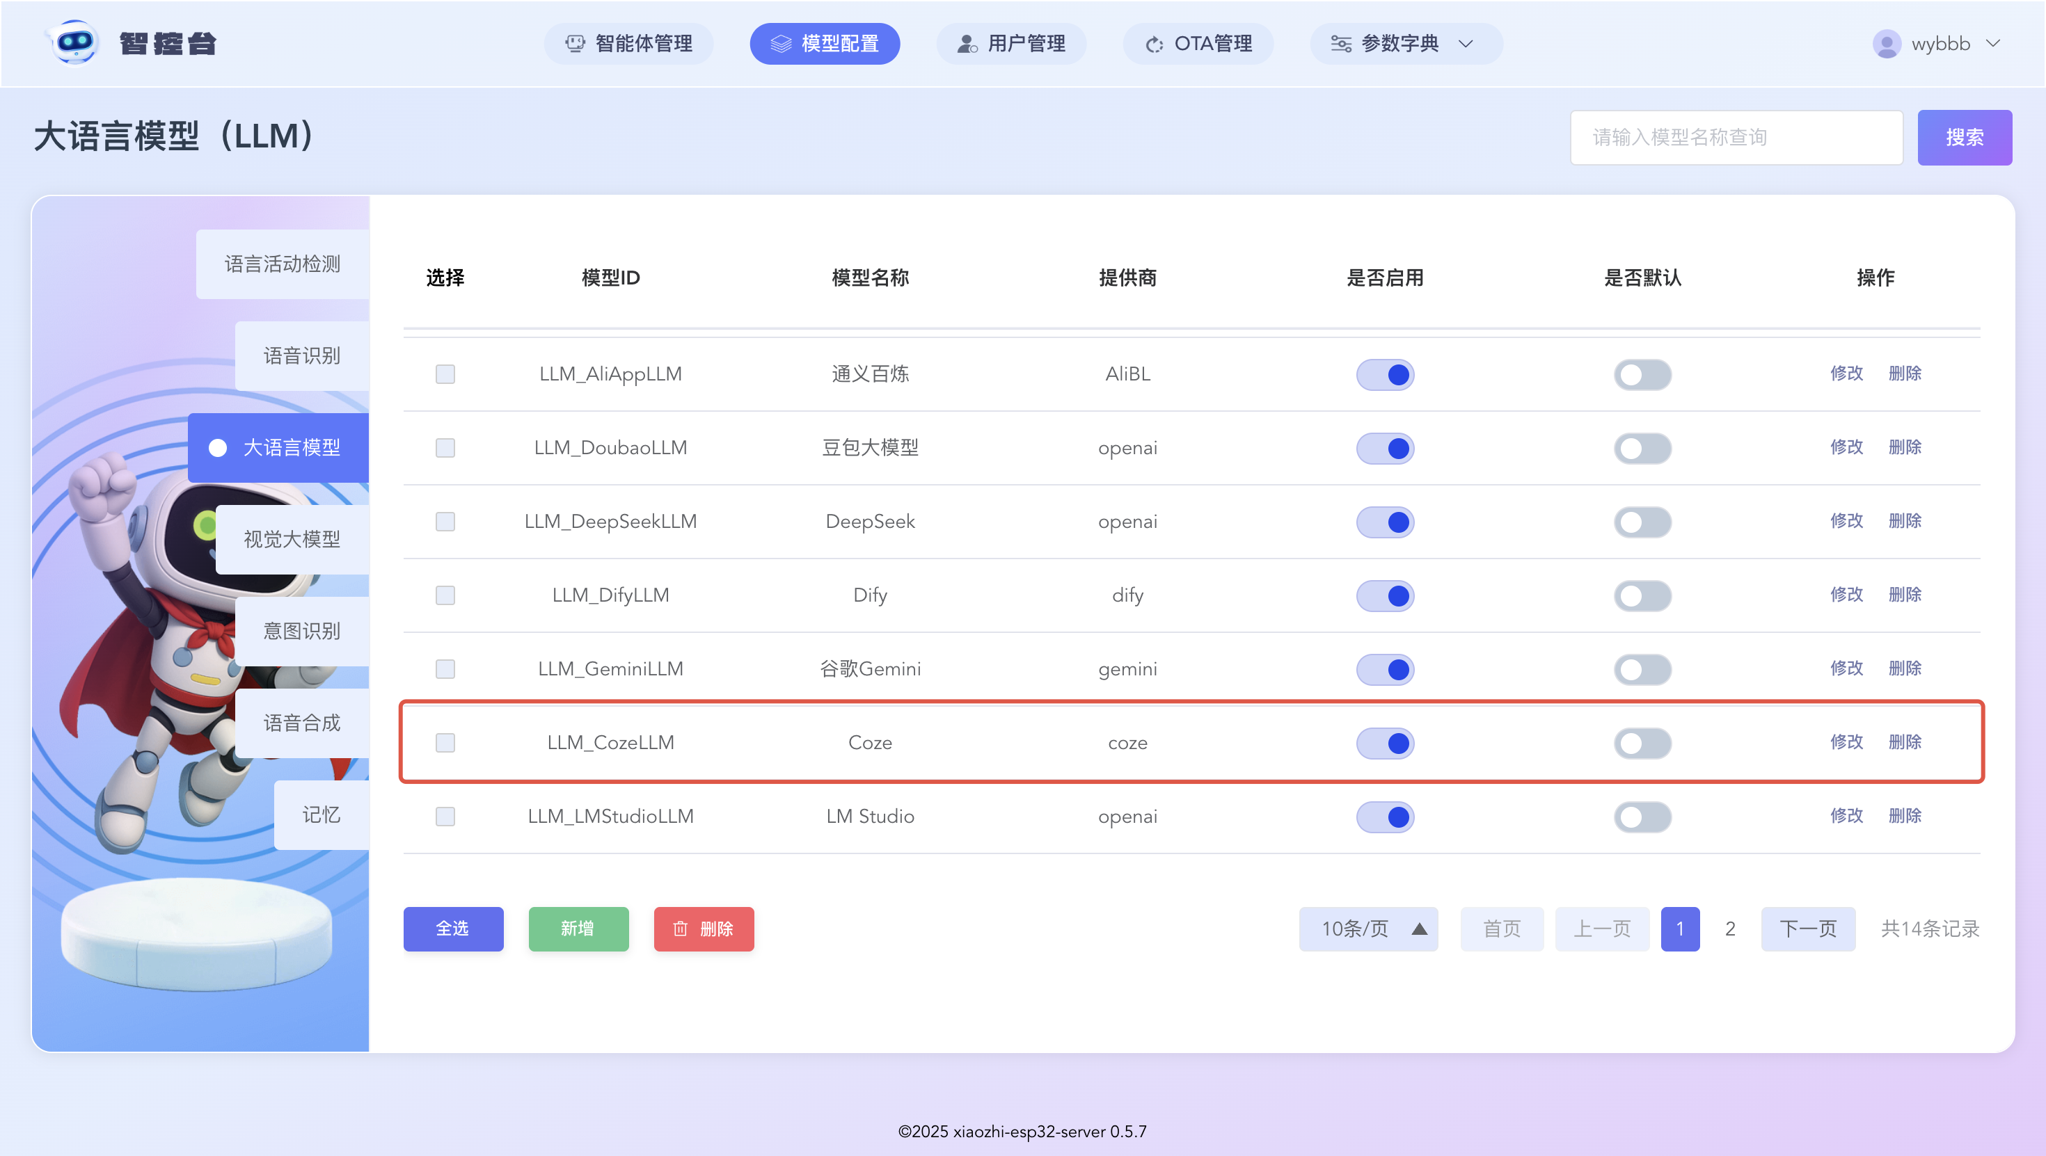Open the wybbb account menu arrow
This screenshot has height=1156, width=2046.
(1993, 44)
